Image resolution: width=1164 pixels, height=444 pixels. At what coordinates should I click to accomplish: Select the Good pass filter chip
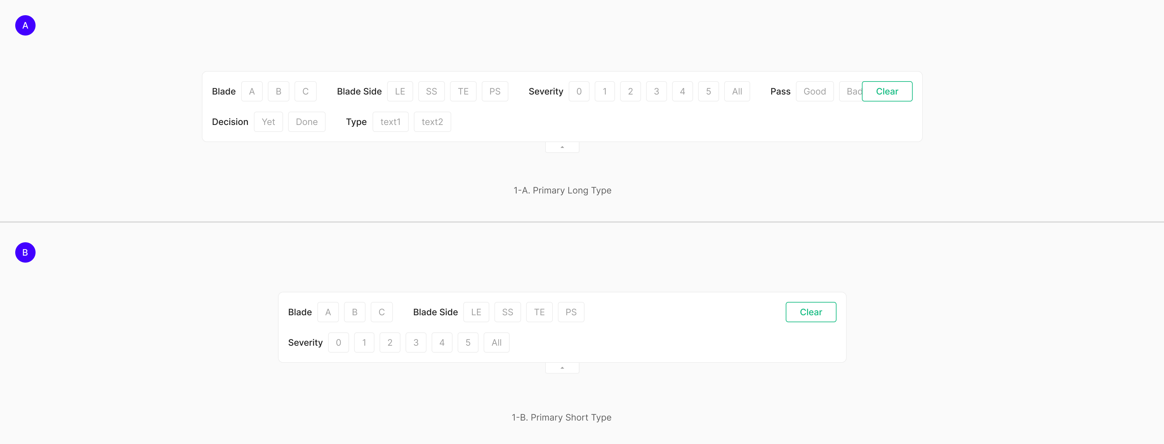coord(814,92)
